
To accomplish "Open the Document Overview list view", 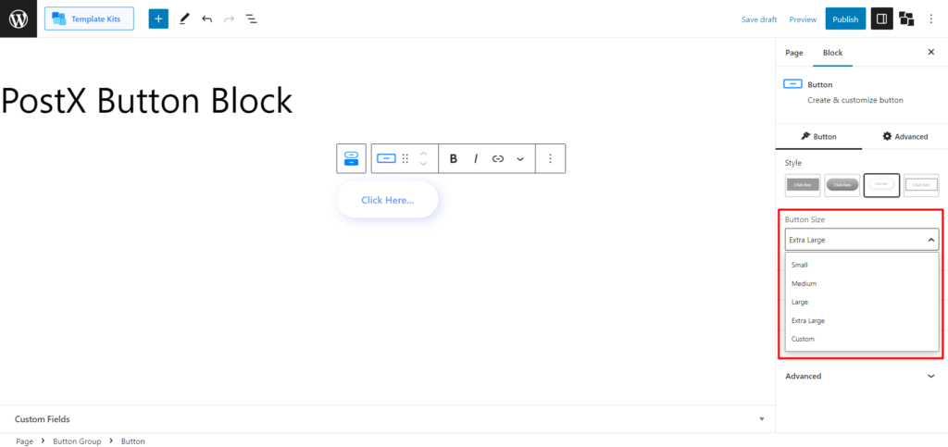I will pos(251,19).
